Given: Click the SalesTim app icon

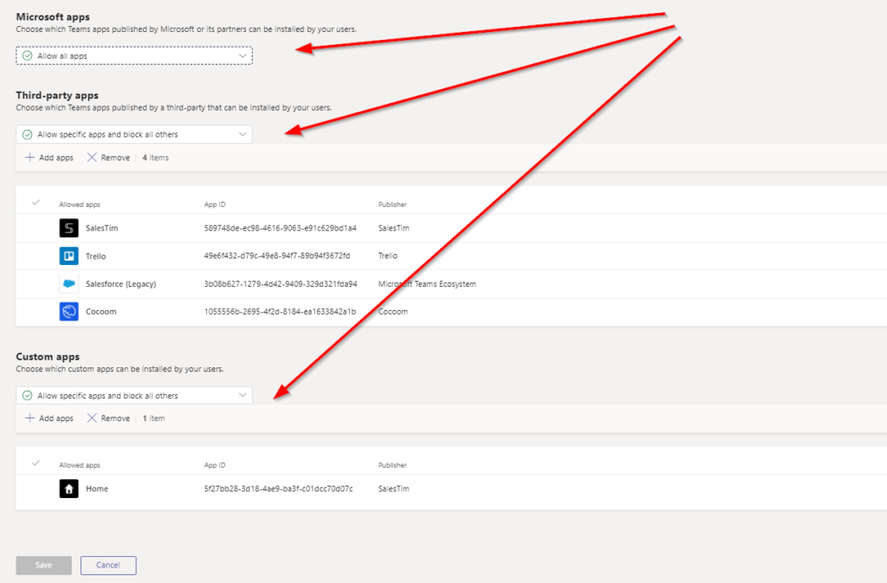Looking at the screenshot, I should pyautogui.click(x=69, y=228).
